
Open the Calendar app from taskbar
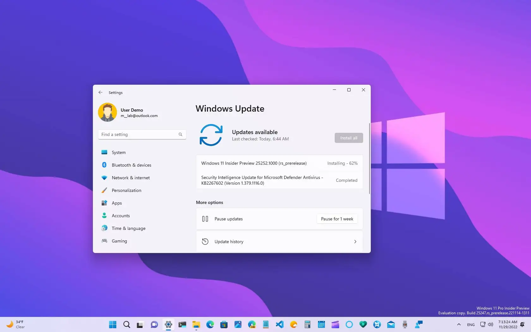click(x=321, y=324)
